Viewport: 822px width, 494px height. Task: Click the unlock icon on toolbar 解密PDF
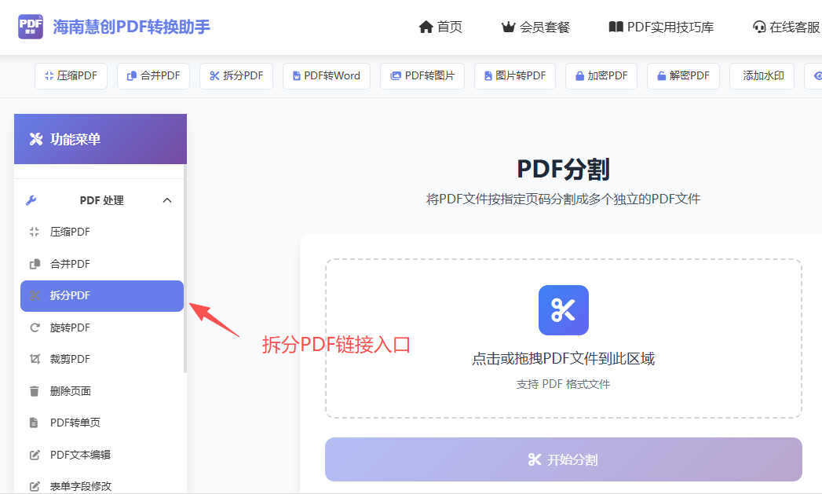coord(662,76)
